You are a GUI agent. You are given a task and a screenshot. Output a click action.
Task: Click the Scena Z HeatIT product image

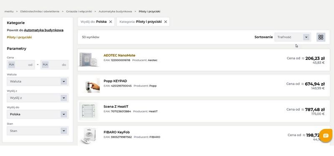pos(89,111)
